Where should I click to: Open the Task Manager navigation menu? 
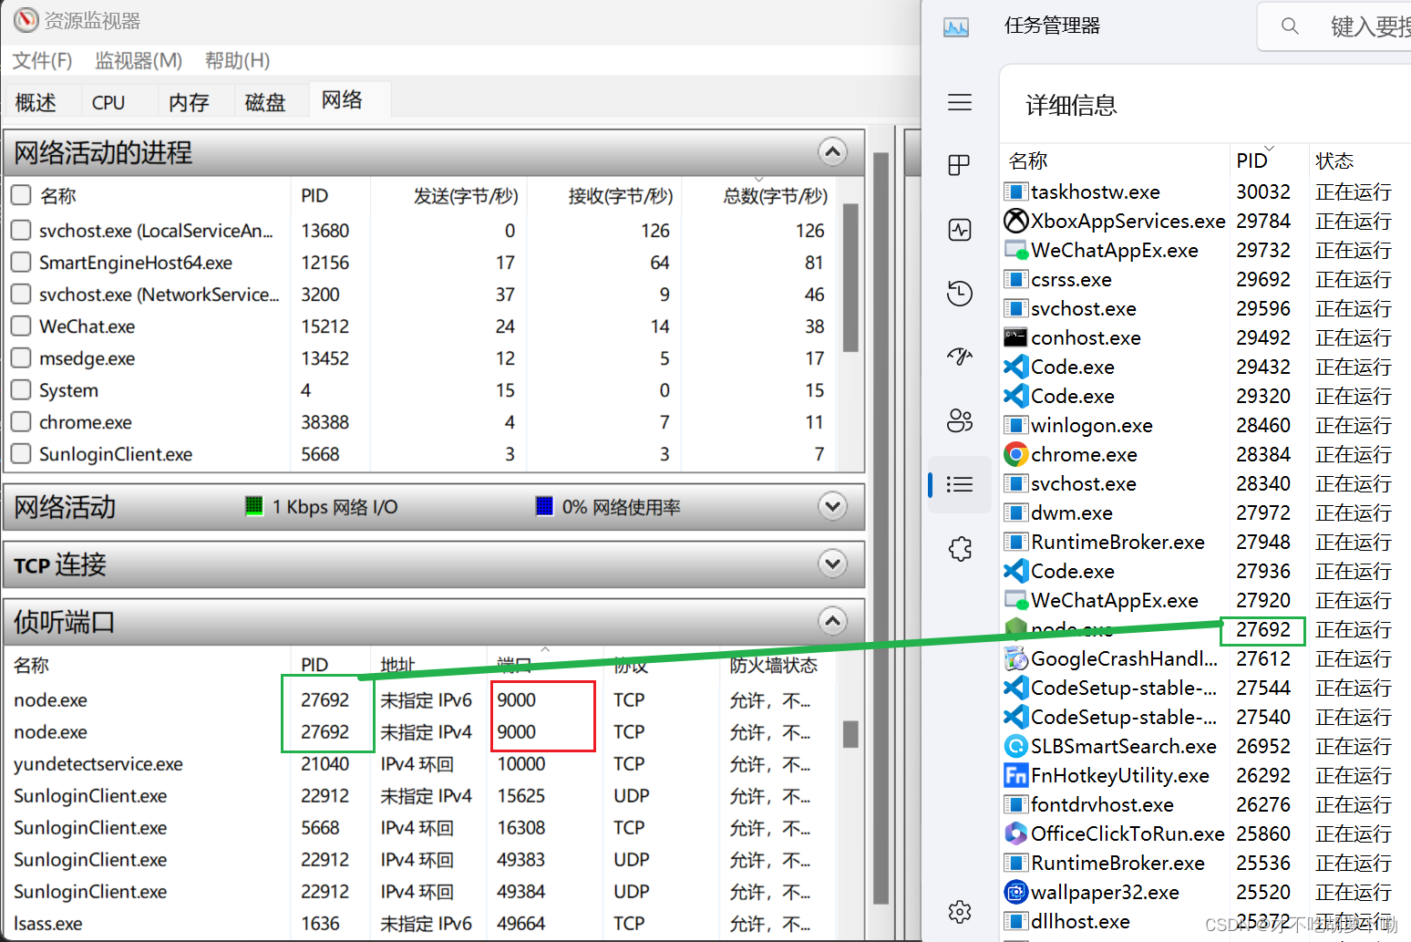click(959, 102)
